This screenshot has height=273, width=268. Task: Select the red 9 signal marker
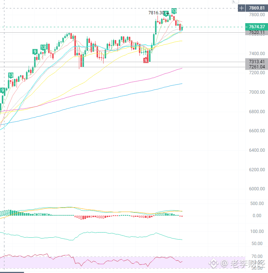146,60
